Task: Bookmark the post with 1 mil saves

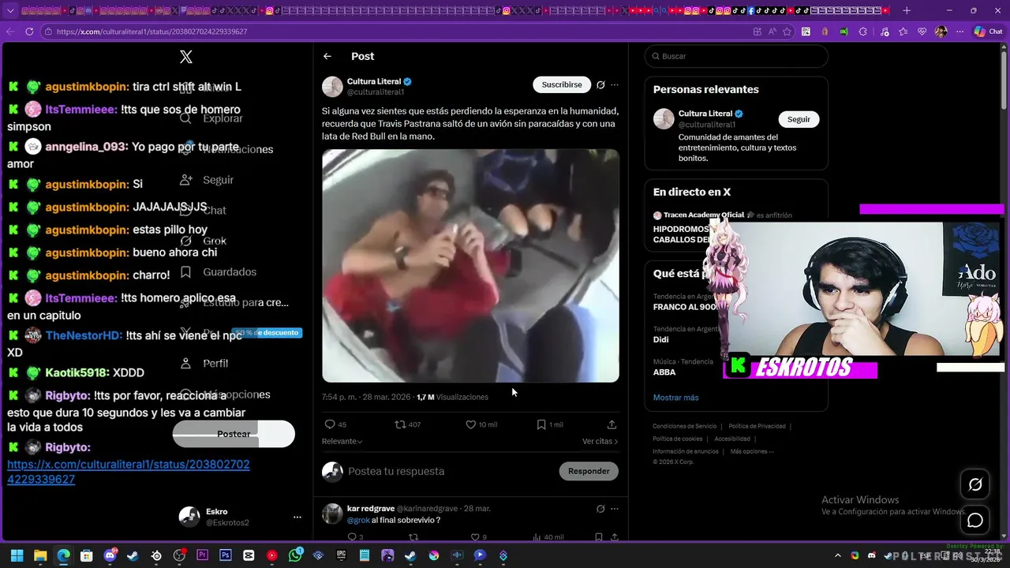Action: [x=541, y=424]
